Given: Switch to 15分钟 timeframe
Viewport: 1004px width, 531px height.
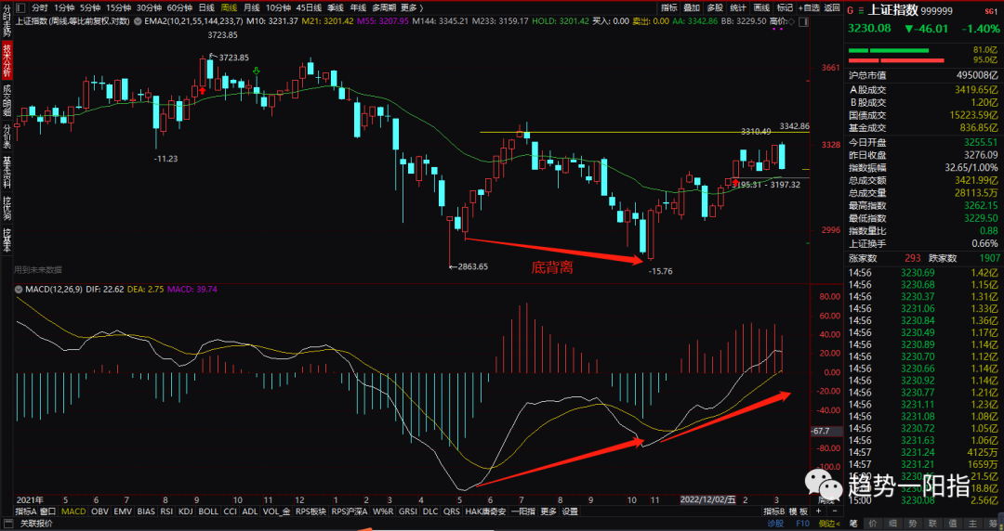Looking at the screenshot, I should coord(118,7).
